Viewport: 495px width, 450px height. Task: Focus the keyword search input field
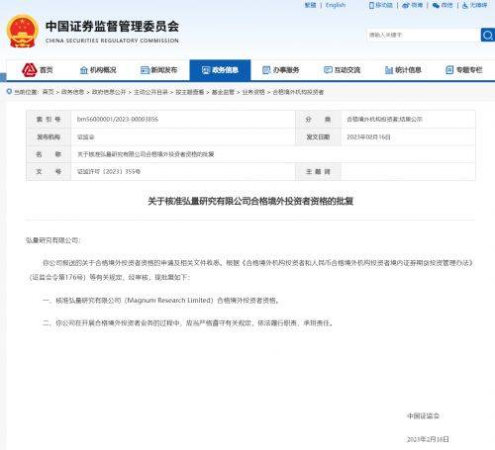tap(423, 35)
